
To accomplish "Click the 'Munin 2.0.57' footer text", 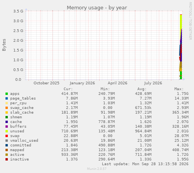I will tap(97, 169).
